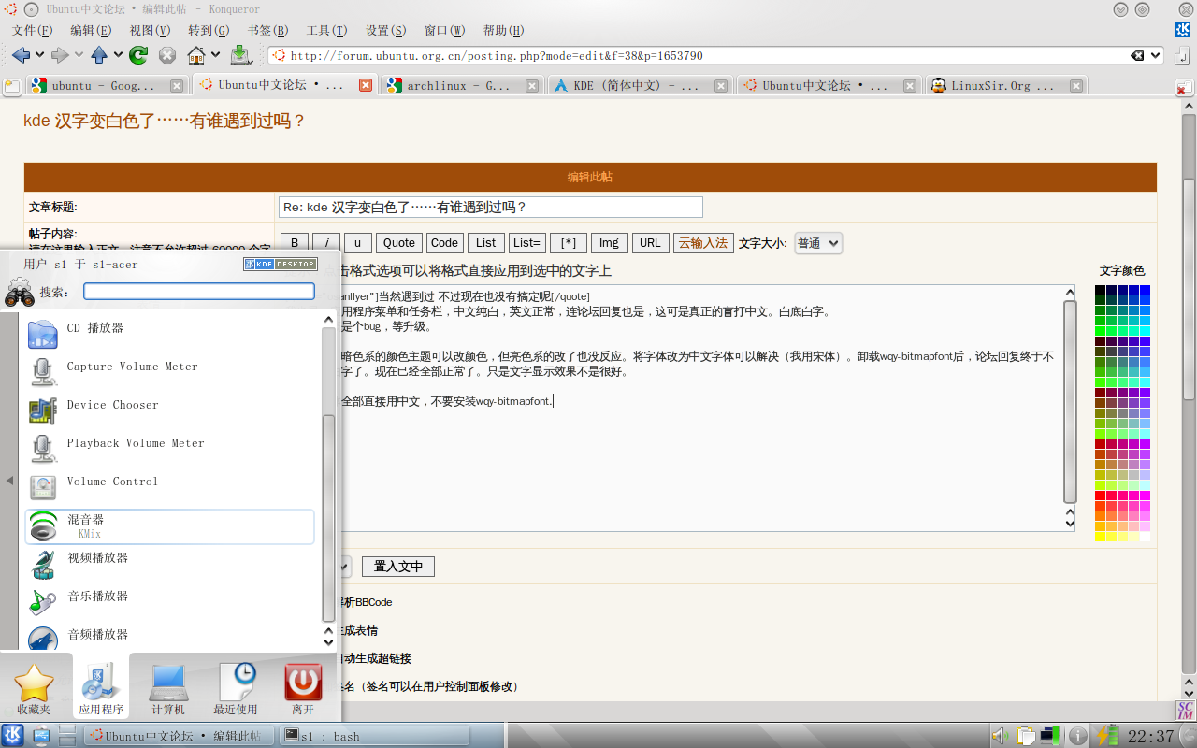This screenshot has width=1197, height=748.
Task: Clear the location bar with the eraser icon
Action: [x=1137, y=56]
